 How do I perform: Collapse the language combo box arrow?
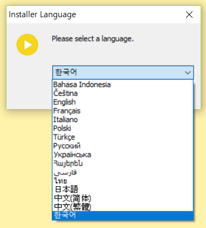(x=188, y=73)
